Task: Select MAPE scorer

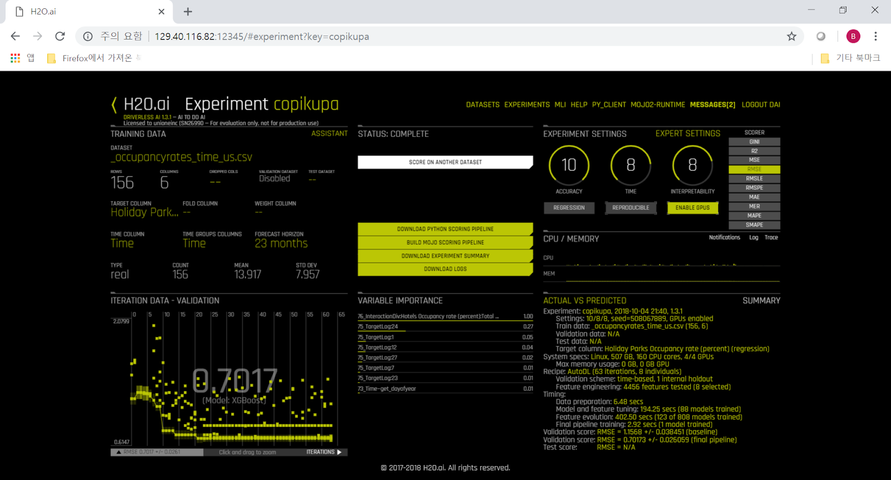Action: pyautogui.click(x=754, y=215)
